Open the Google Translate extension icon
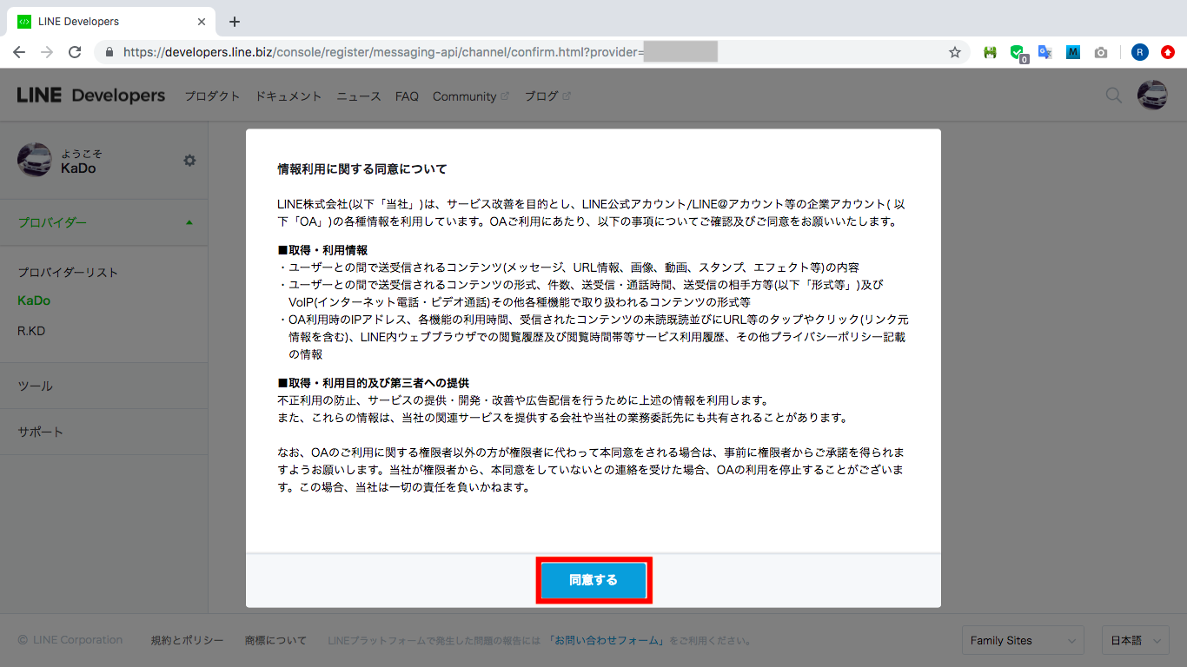 (1045, 52)
